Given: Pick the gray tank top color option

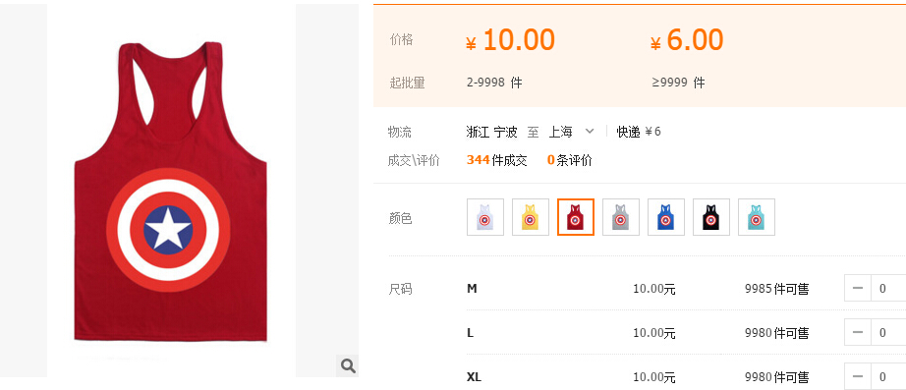Looking at the screenshot, I should 621,217.
